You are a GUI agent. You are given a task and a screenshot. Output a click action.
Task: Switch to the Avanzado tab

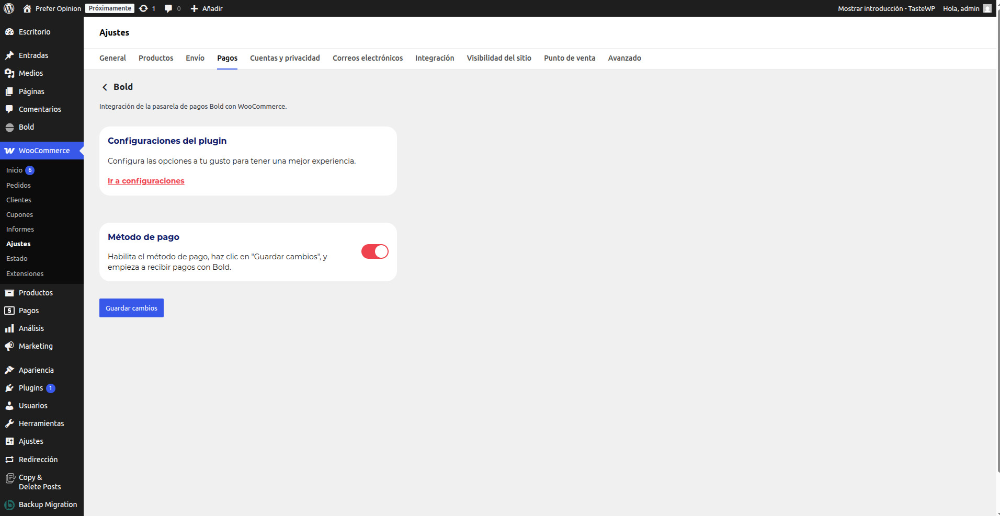coord(624,58)
